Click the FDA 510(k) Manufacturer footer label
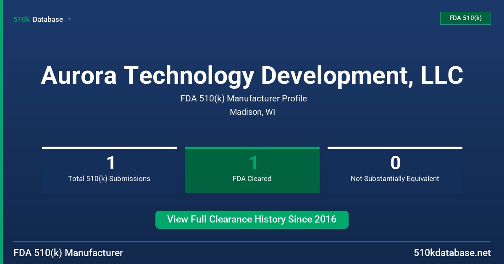This screenshot has height=264, width=504. click(68, 253)
